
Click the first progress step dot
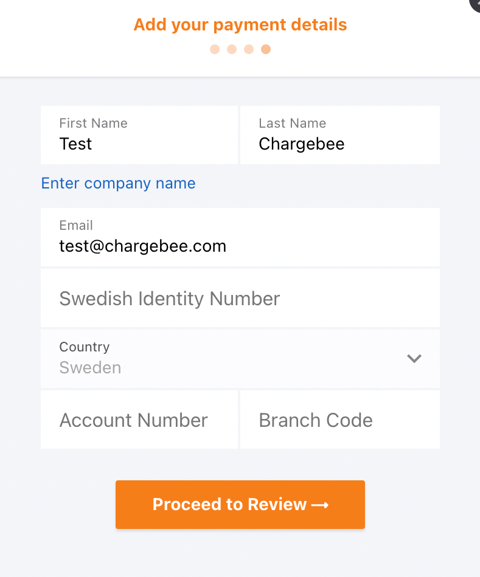coord(215,49)
